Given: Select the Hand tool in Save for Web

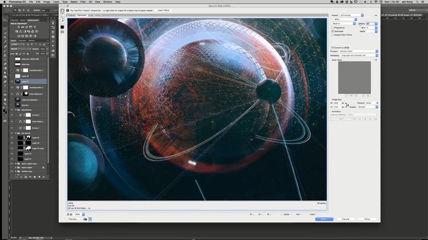Looking at the screenshot, I should (x=62, y=11).
